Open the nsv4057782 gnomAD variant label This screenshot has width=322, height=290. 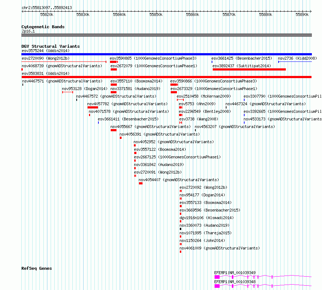(127, 104)
